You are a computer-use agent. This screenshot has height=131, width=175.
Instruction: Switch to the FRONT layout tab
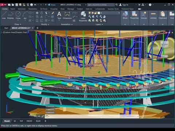point(29,121)
